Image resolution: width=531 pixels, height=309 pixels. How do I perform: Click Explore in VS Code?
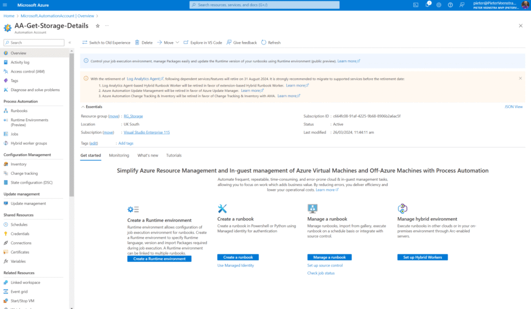click(203, 43)
